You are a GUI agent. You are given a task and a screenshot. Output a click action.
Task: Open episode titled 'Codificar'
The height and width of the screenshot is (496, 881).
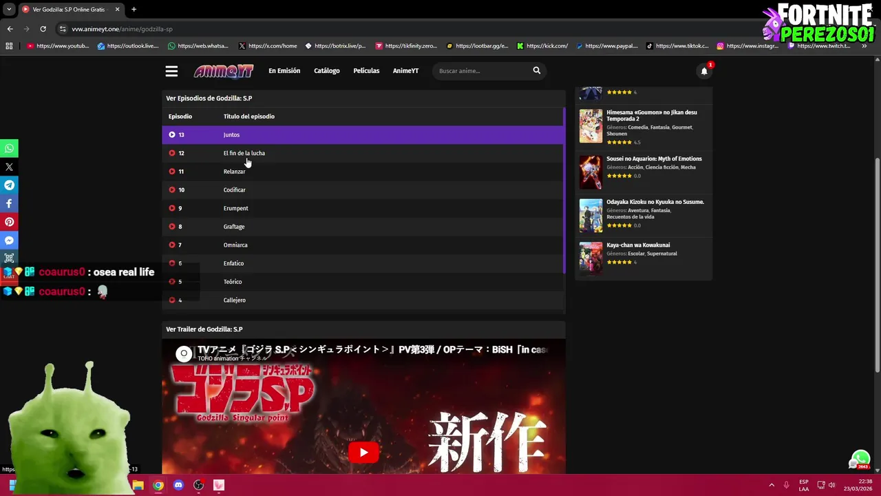(234, 189)
